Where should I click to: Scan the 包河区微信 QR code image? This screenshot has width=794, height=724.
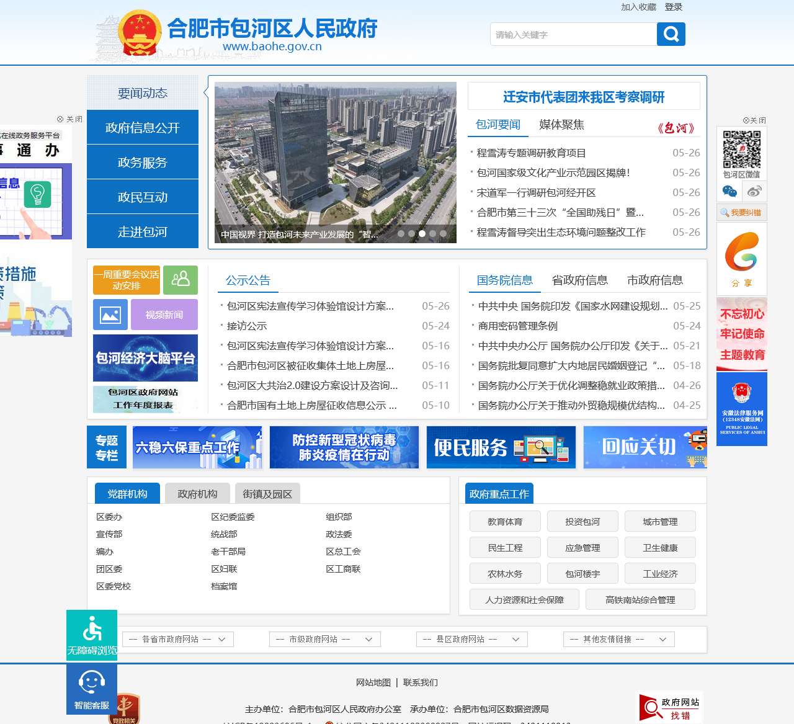click(742, 150)
